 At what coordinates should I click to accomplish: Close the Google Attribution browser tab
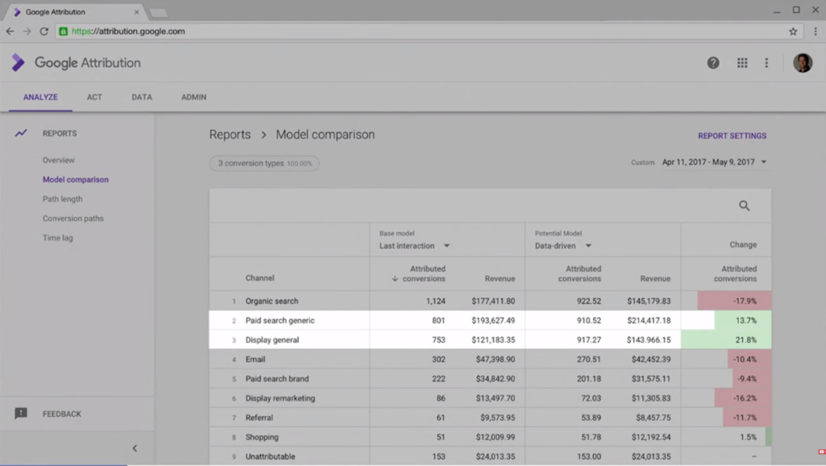136,11
